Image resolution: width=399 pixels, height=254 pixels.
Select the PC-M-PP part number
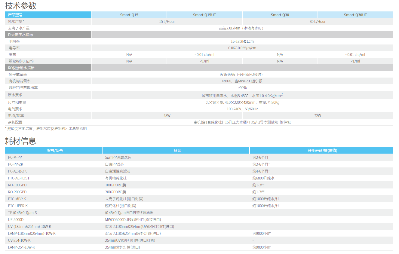15,158
